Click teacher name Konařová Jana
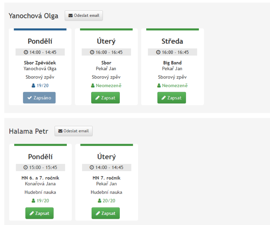This screenshot has width=270, height=225. (x=40, y=184)
